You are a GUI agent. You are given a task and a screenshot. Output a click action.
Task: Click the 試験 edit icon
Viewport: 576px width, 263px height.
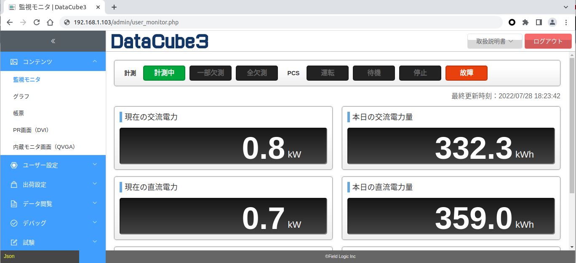pyautogui.click(x=14, y=242)
